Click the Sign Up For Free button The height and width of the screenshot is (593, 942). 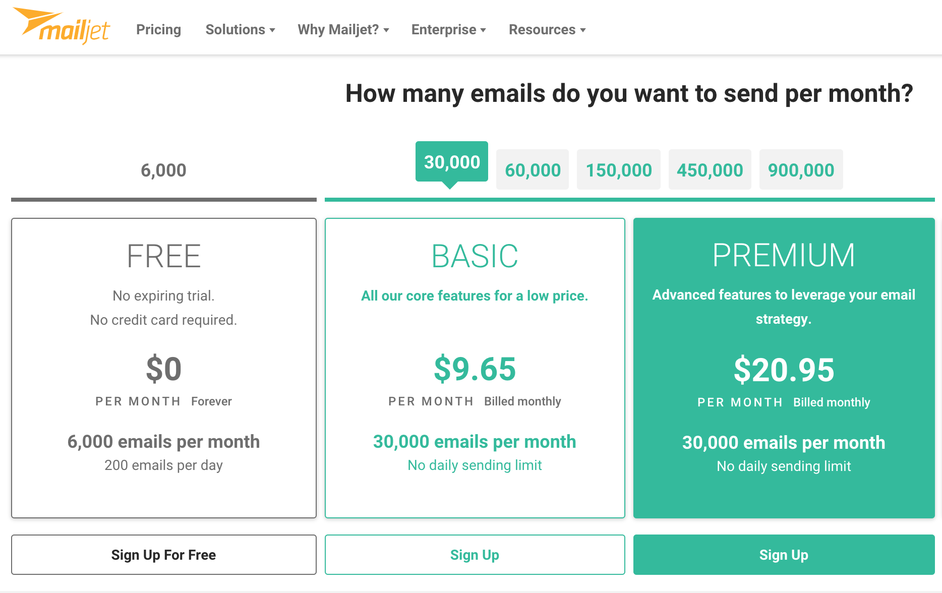coord(164,555)
